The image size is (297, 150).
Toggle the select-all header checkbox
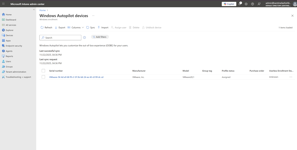tap(43, 71)
